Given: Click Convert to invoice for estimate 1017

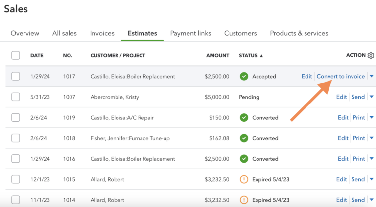Looking at the screenshot, I should tap(340, 76).
